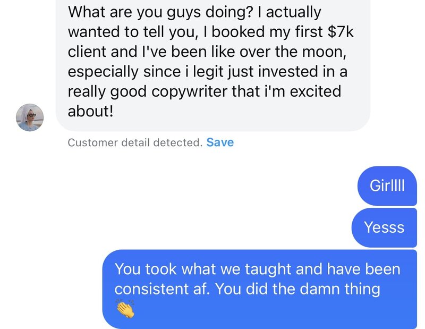Viewport: 425px width, 329px height.
Task: Click the word 'client' in the gray bubble
Action: click(x=87, y=52)
